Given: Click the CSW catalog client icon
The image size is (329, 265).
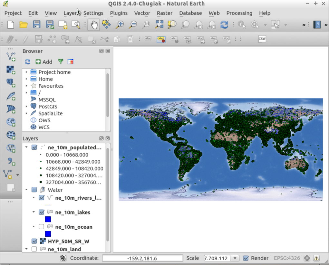Looking at the screenshot, I should [262, 39].
